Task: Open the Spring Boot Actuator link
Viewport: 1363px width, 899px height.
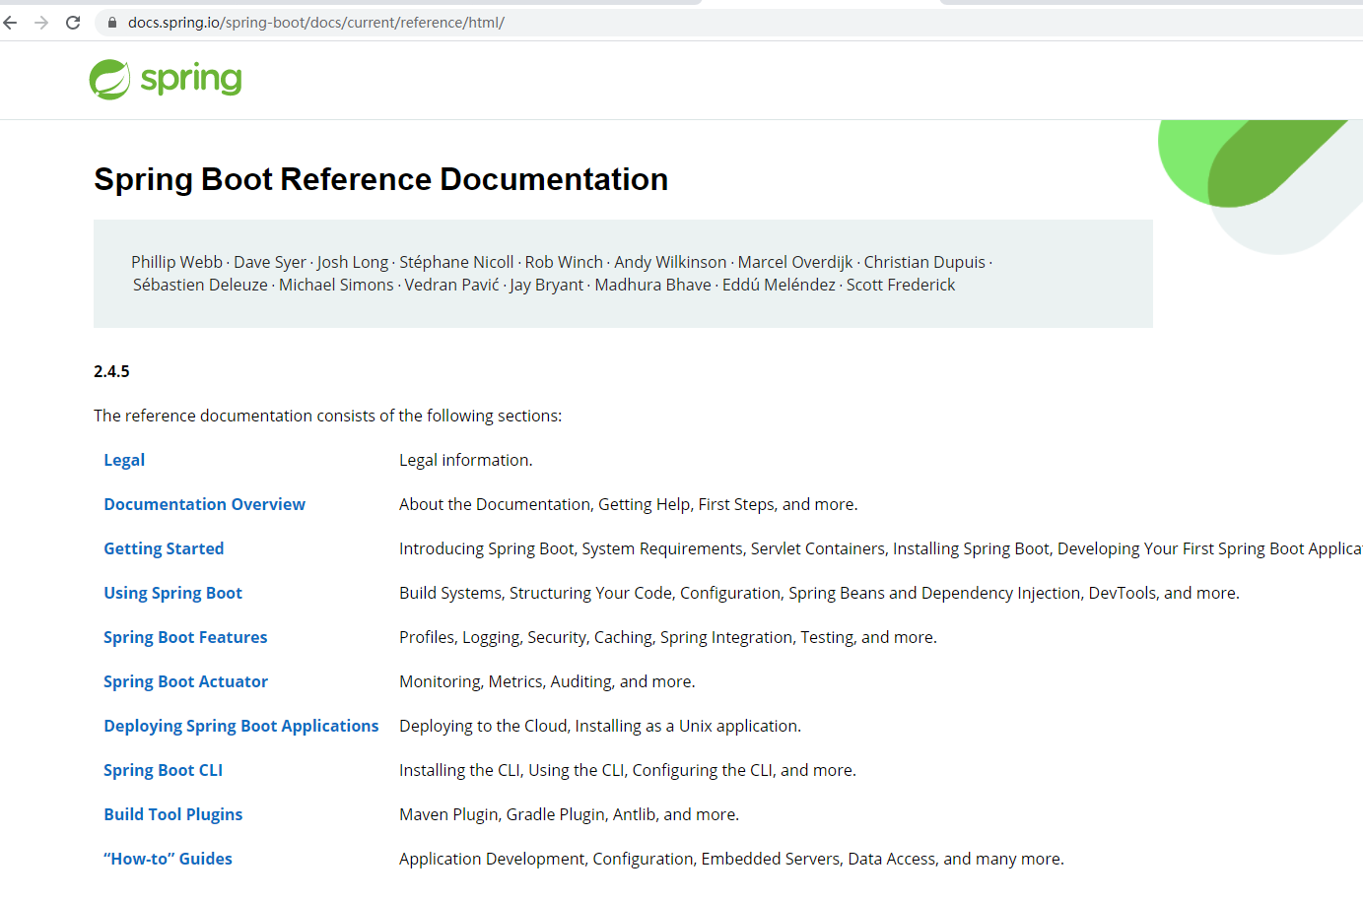Action: [185, 681]
